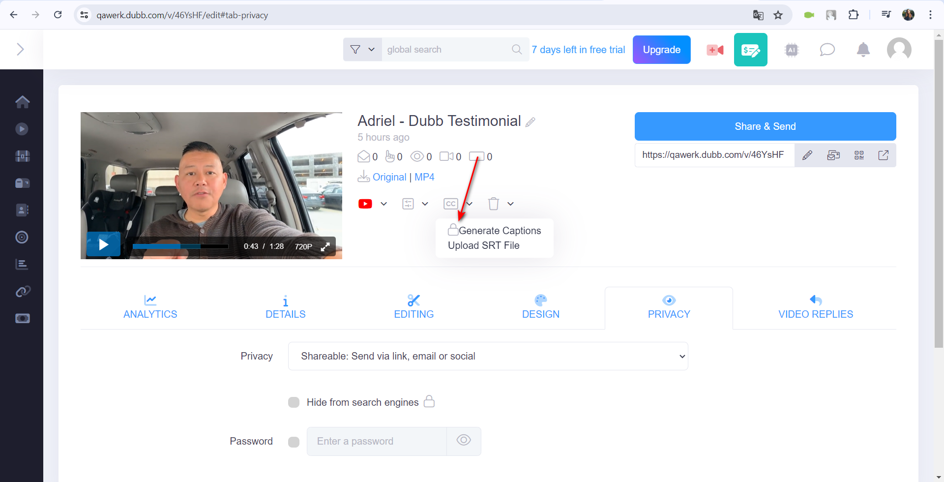This screenshot has width=944, height=482.
Task: Expand the YouTube dropdown arrow
Action: (384, 204)
